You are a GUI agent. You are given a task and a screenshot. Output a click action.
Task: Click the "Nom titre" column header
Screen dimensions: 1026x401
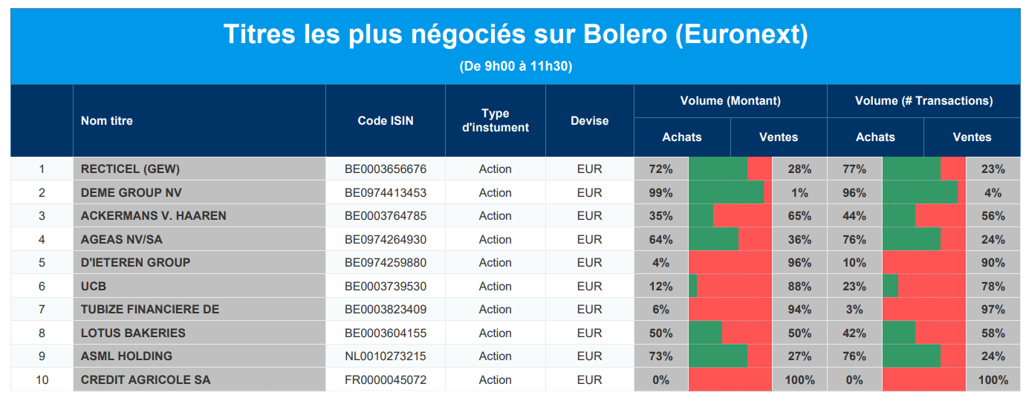tap(107, 120)
